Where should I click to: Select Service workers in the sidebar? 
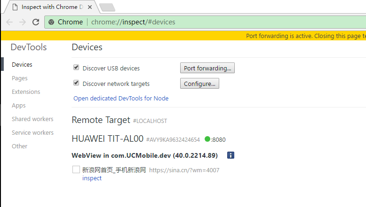tap(32, 132)
